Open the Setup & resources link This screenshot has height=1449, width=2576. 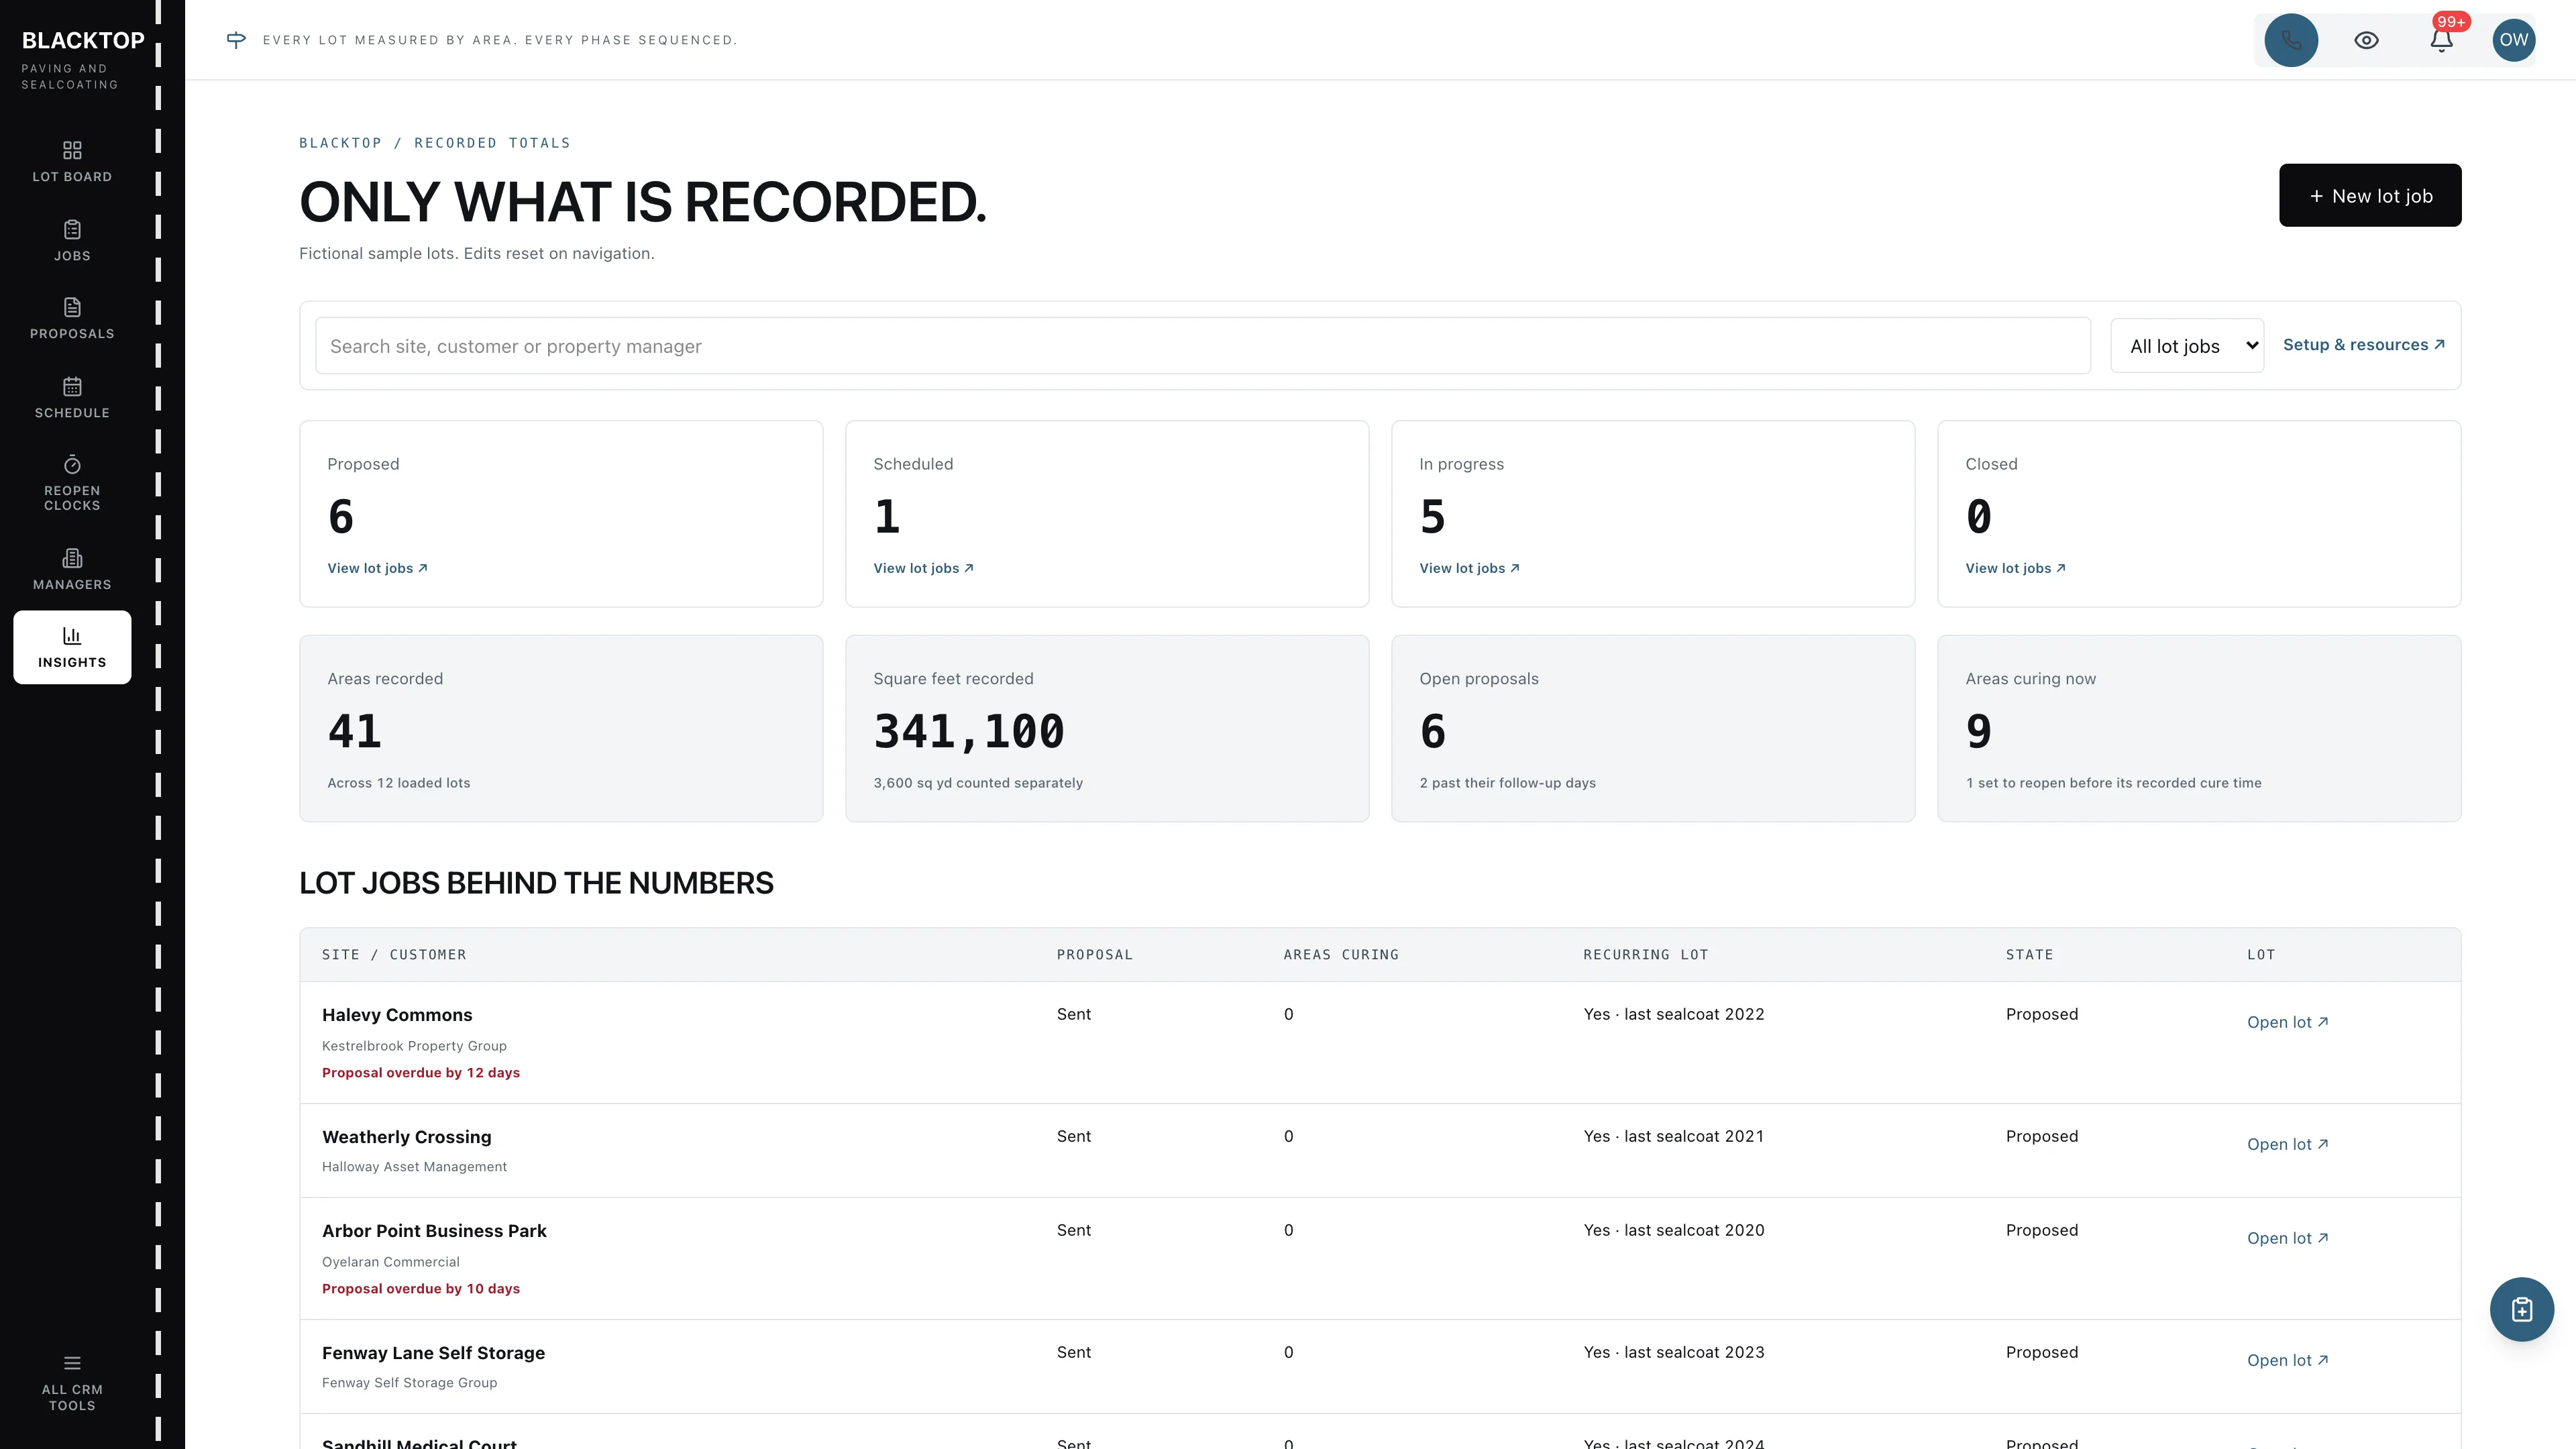[2364, 345]
